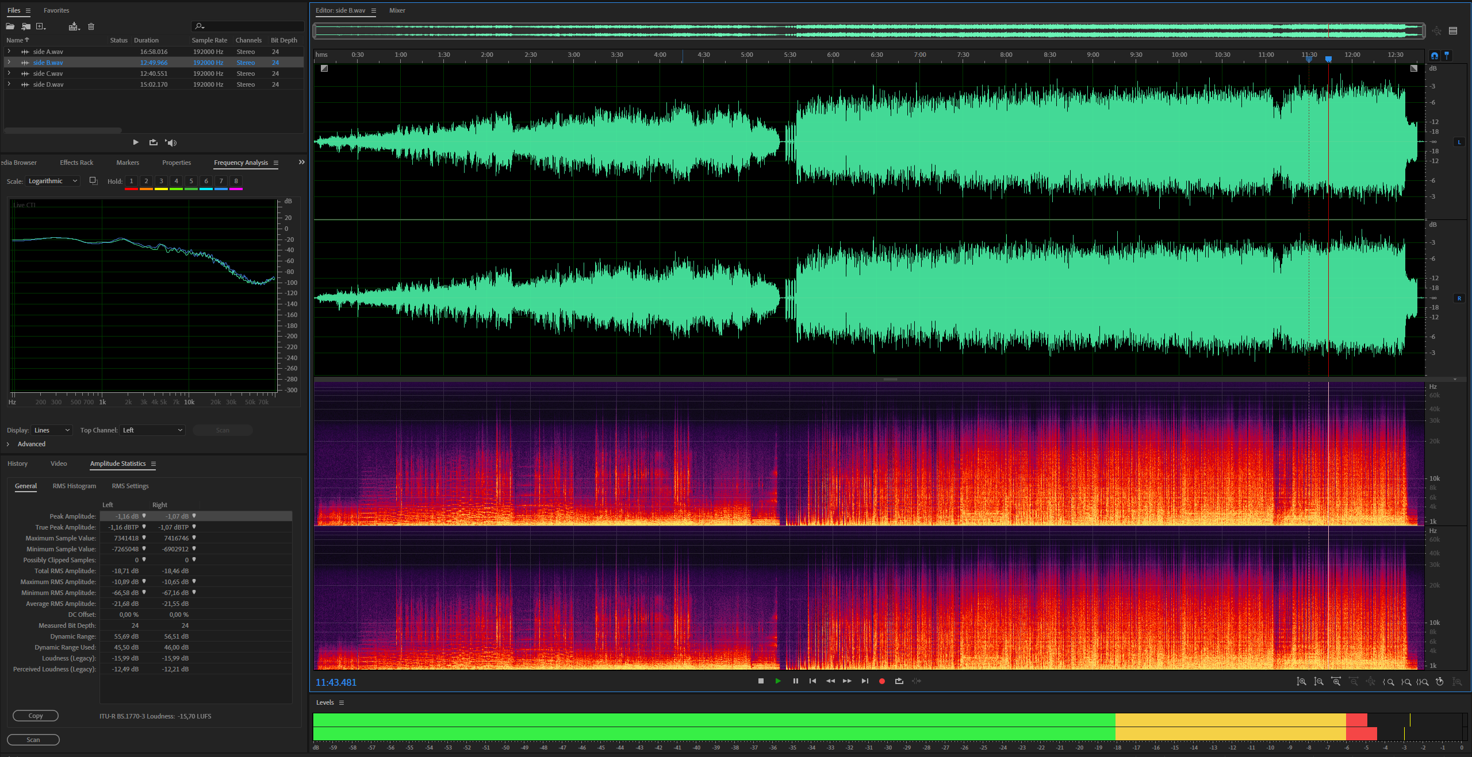Expand the side B.wav file row
Screen dimensions: 1472x757
[9, 62]
